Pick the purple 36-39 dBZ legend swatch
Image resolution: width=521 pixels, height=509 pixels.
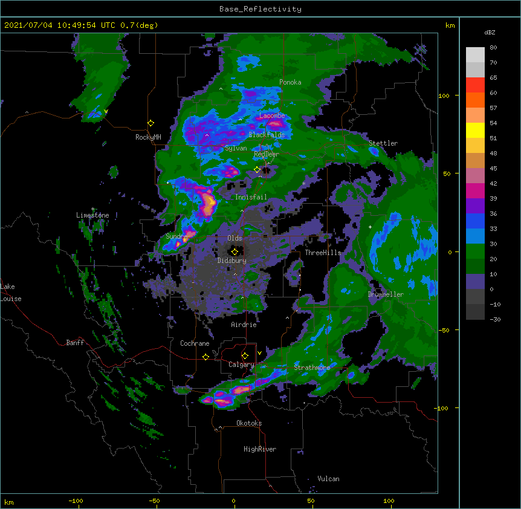[475, 206]
